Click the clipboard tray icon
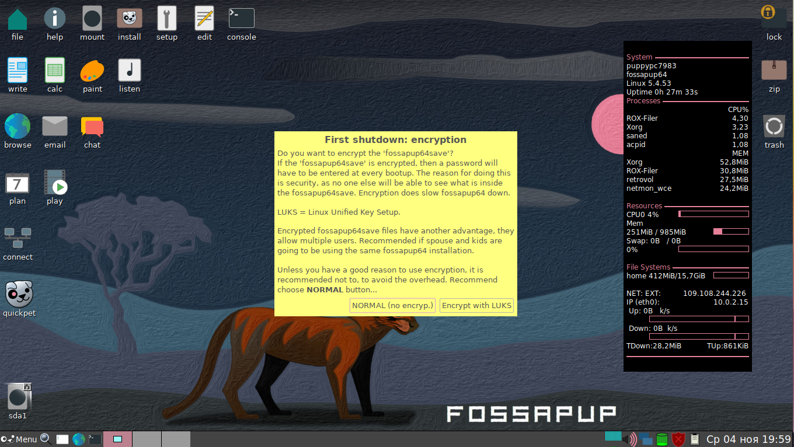This screenshot has width=794, height=447. (x=695, y=439)
